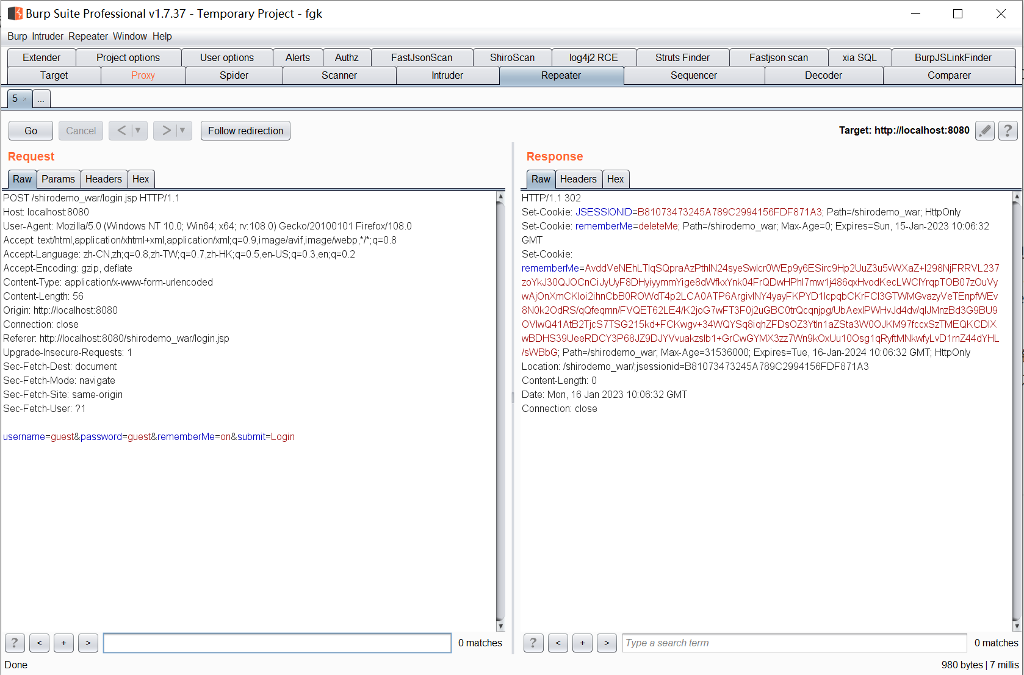
Task: Close Repeater tab number 5
Action: coord(24,99)
